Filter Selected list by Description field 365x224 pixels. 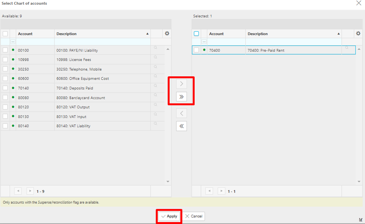(294, 42)
